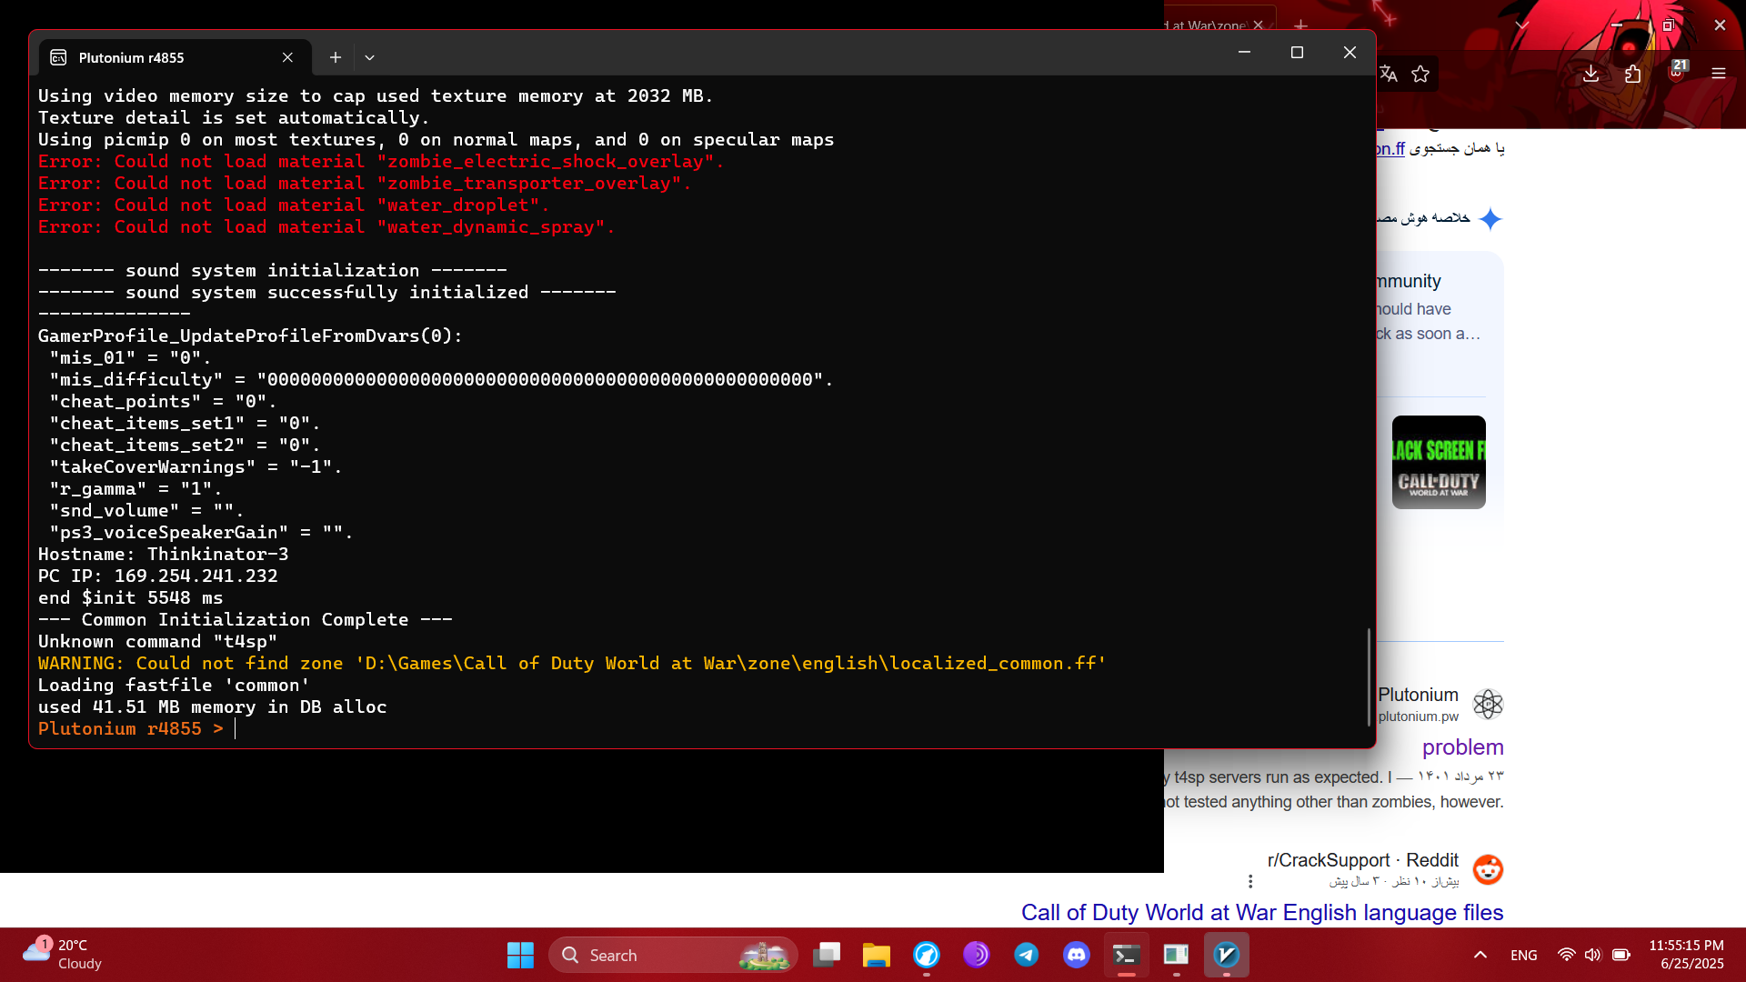Screen dimensions: 1746x982
Task: Open the V-logo app in taskbar
Action: [1227, 955]
